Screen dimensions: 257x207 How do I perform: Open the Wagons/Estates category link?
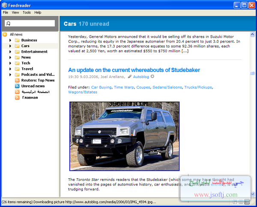pos(83,92)
